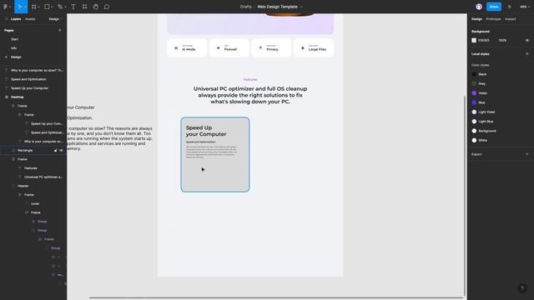Click the user avatar icon
Viewport: 534px width, 300px height.
[479, 7]
